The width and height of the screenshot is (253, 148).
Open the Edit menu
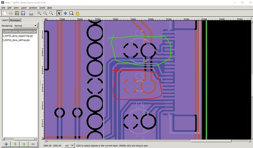[x=10, y=8]
